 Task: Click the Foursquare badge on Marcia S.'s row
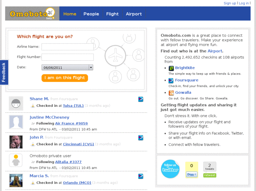(141, 176)
